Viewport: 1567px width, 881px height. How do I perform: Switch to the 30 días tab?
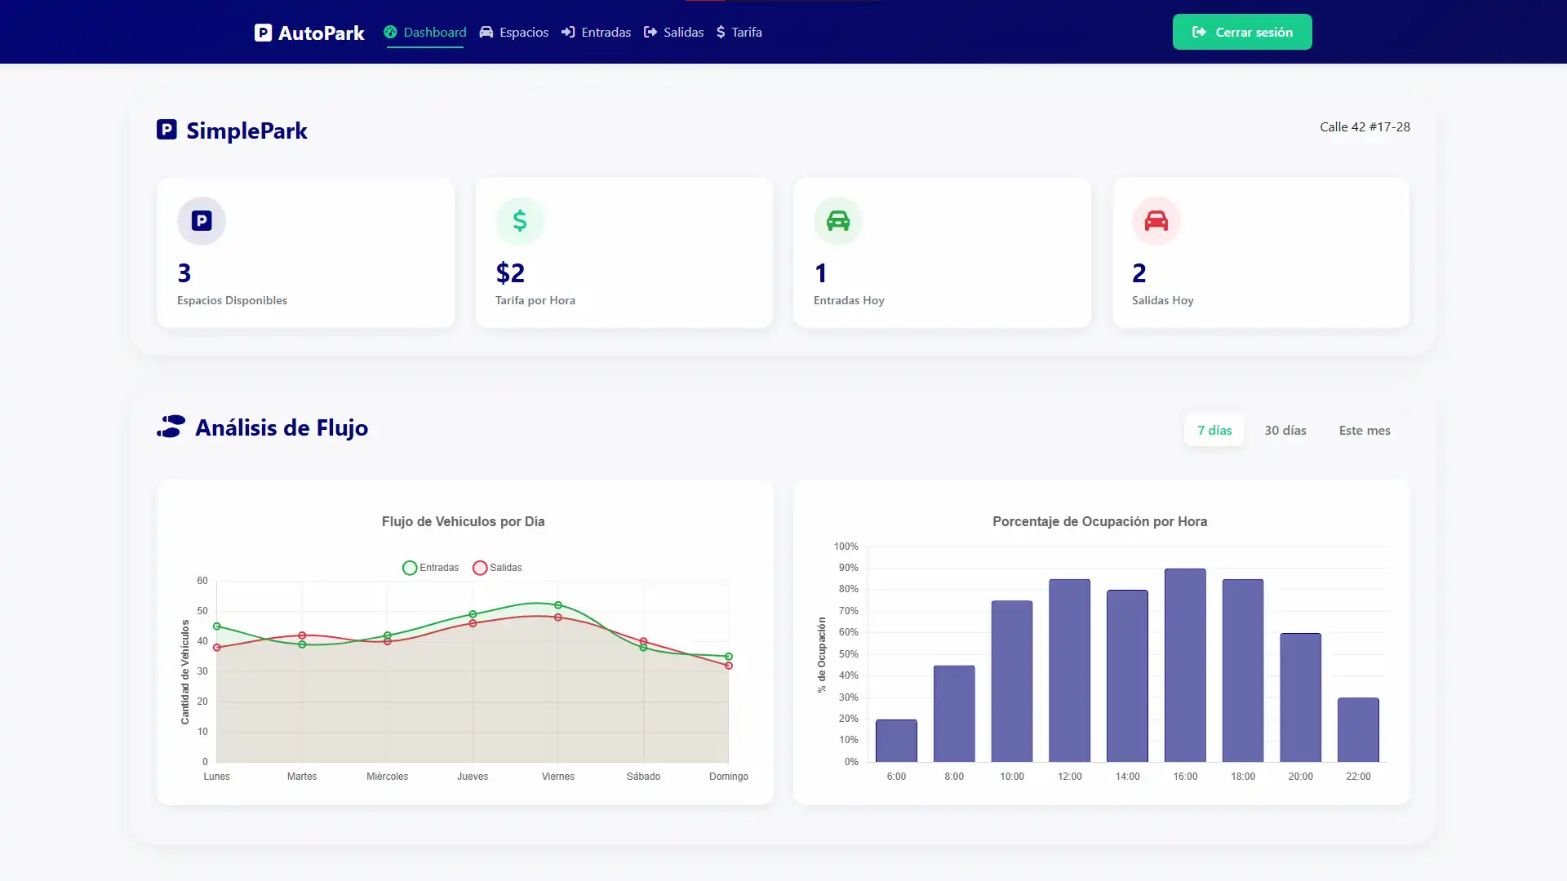[x=1285, y=430]
